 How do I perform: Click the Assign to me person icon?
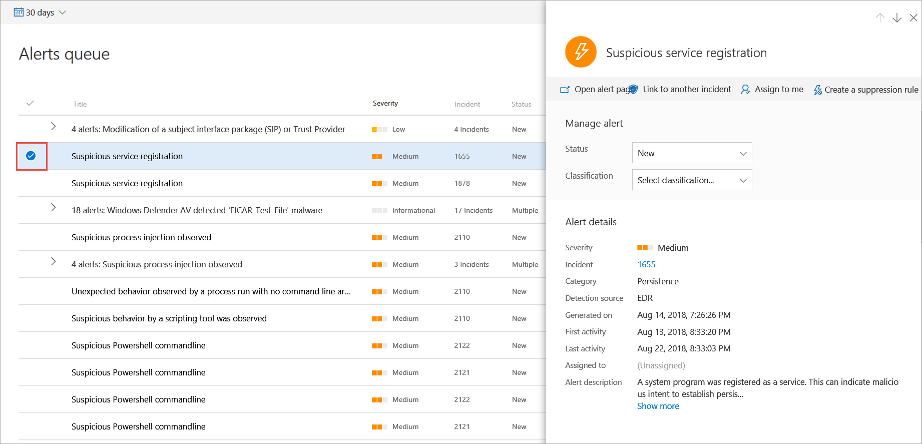click(x=745, y=90)
